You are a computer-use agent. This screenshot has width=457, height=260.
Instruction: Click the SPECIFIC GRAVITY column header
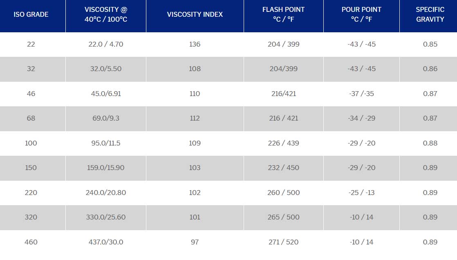[x=430, y=14]
